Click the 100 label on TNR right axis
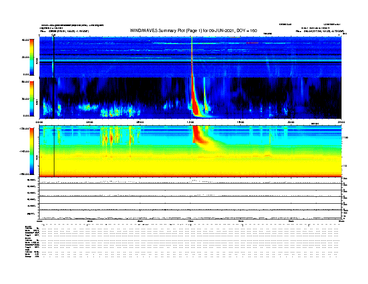368x284 pixels. pyautogui.click(x=346, y=137)
